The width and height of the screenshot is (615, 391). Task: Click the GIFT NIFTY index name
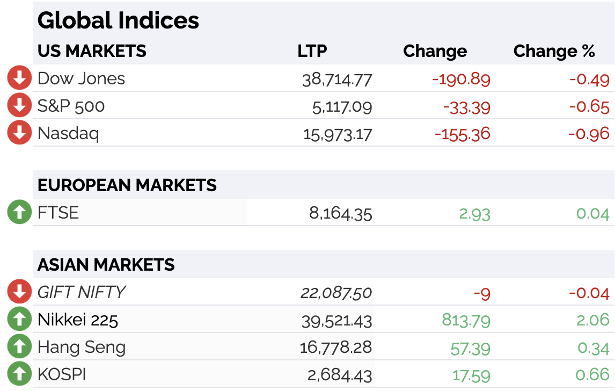pyautogui.click(x=82, y=293)
